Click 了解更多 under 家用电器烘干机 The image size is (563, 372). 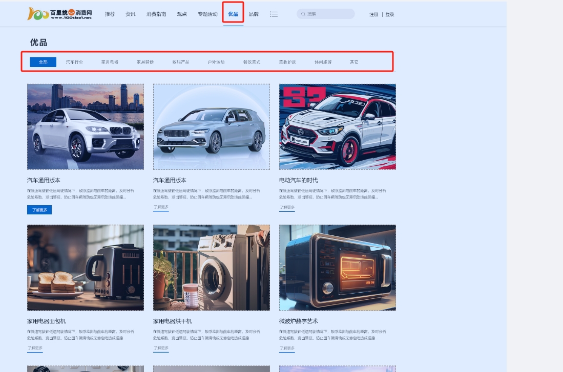(161, 348)
